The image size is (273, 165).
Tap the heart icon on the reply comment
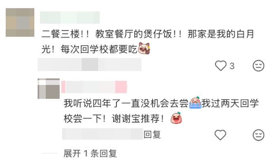point(220,135)
